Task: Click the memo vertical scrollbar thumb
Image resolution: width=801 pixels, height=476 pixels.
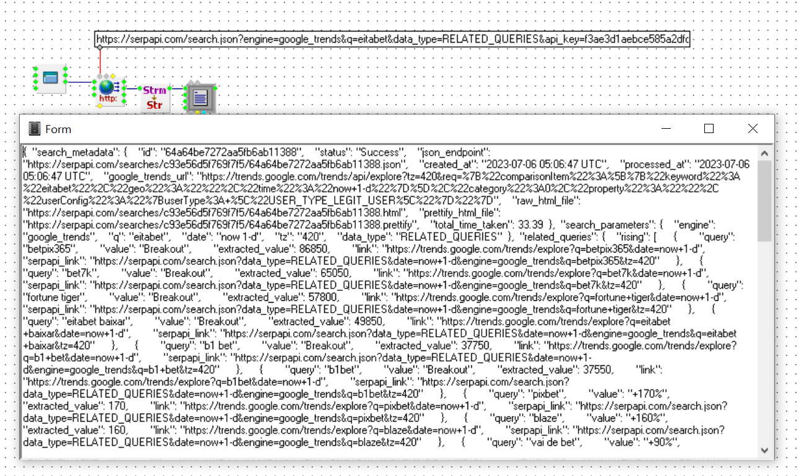Action: click(764, 201)
